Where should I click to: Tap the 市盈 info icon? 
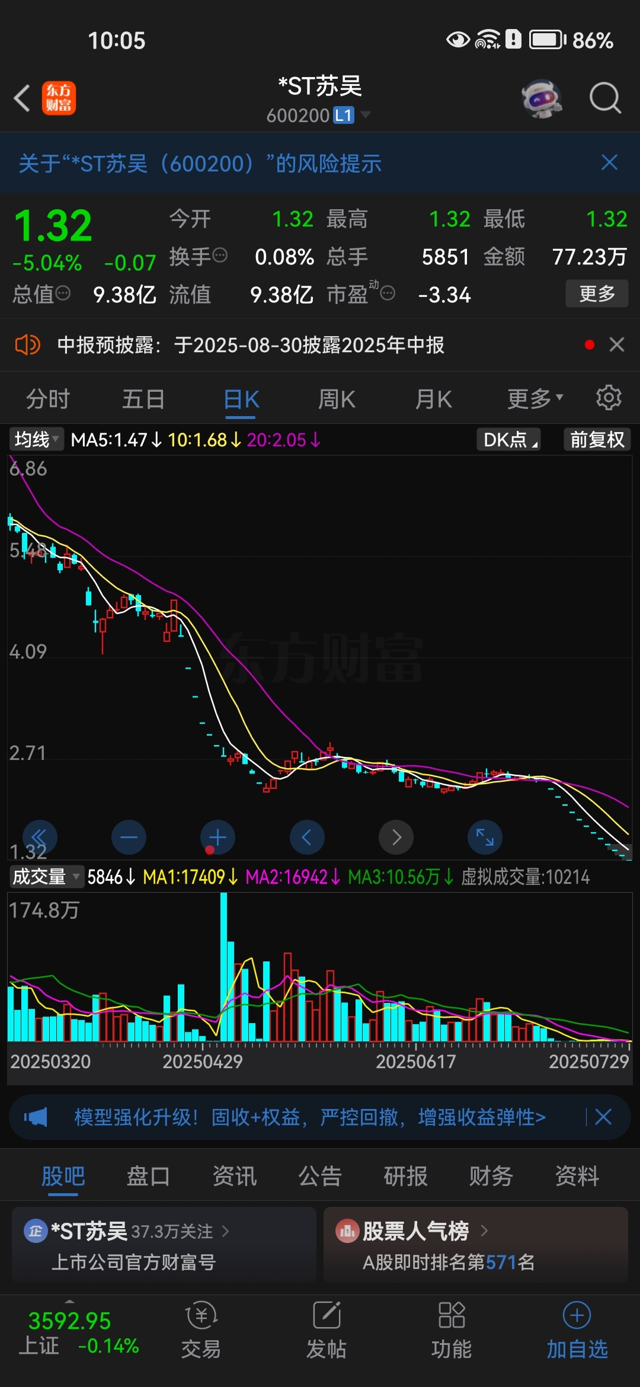(x=388, y=293)
